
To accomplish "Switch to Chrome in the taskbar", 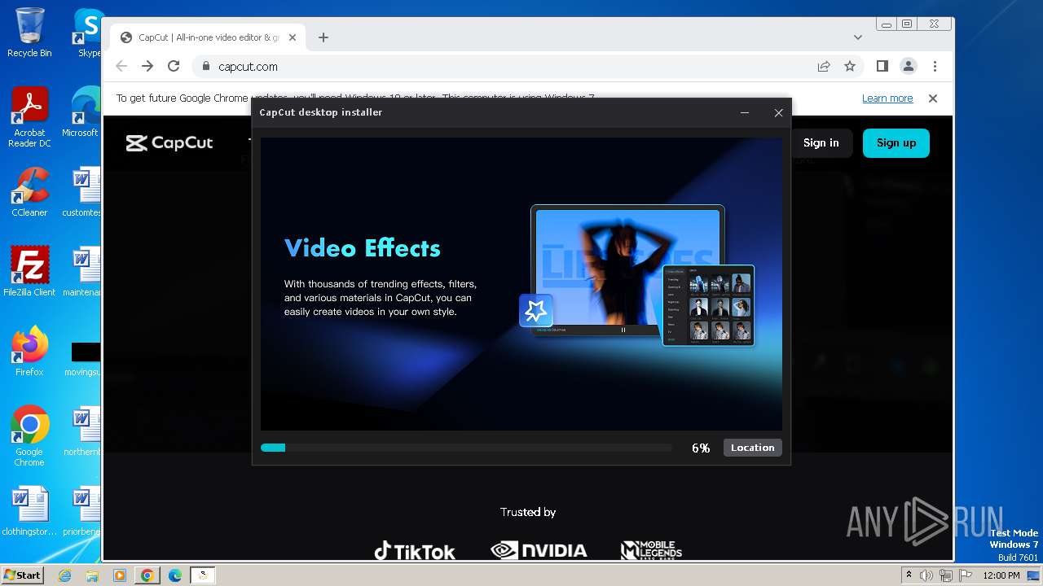I will (147, 575).
